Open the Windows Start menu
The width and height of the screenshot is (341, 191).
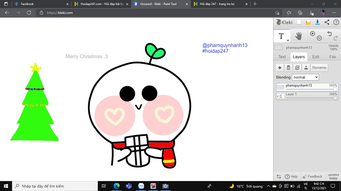(6, 186)
